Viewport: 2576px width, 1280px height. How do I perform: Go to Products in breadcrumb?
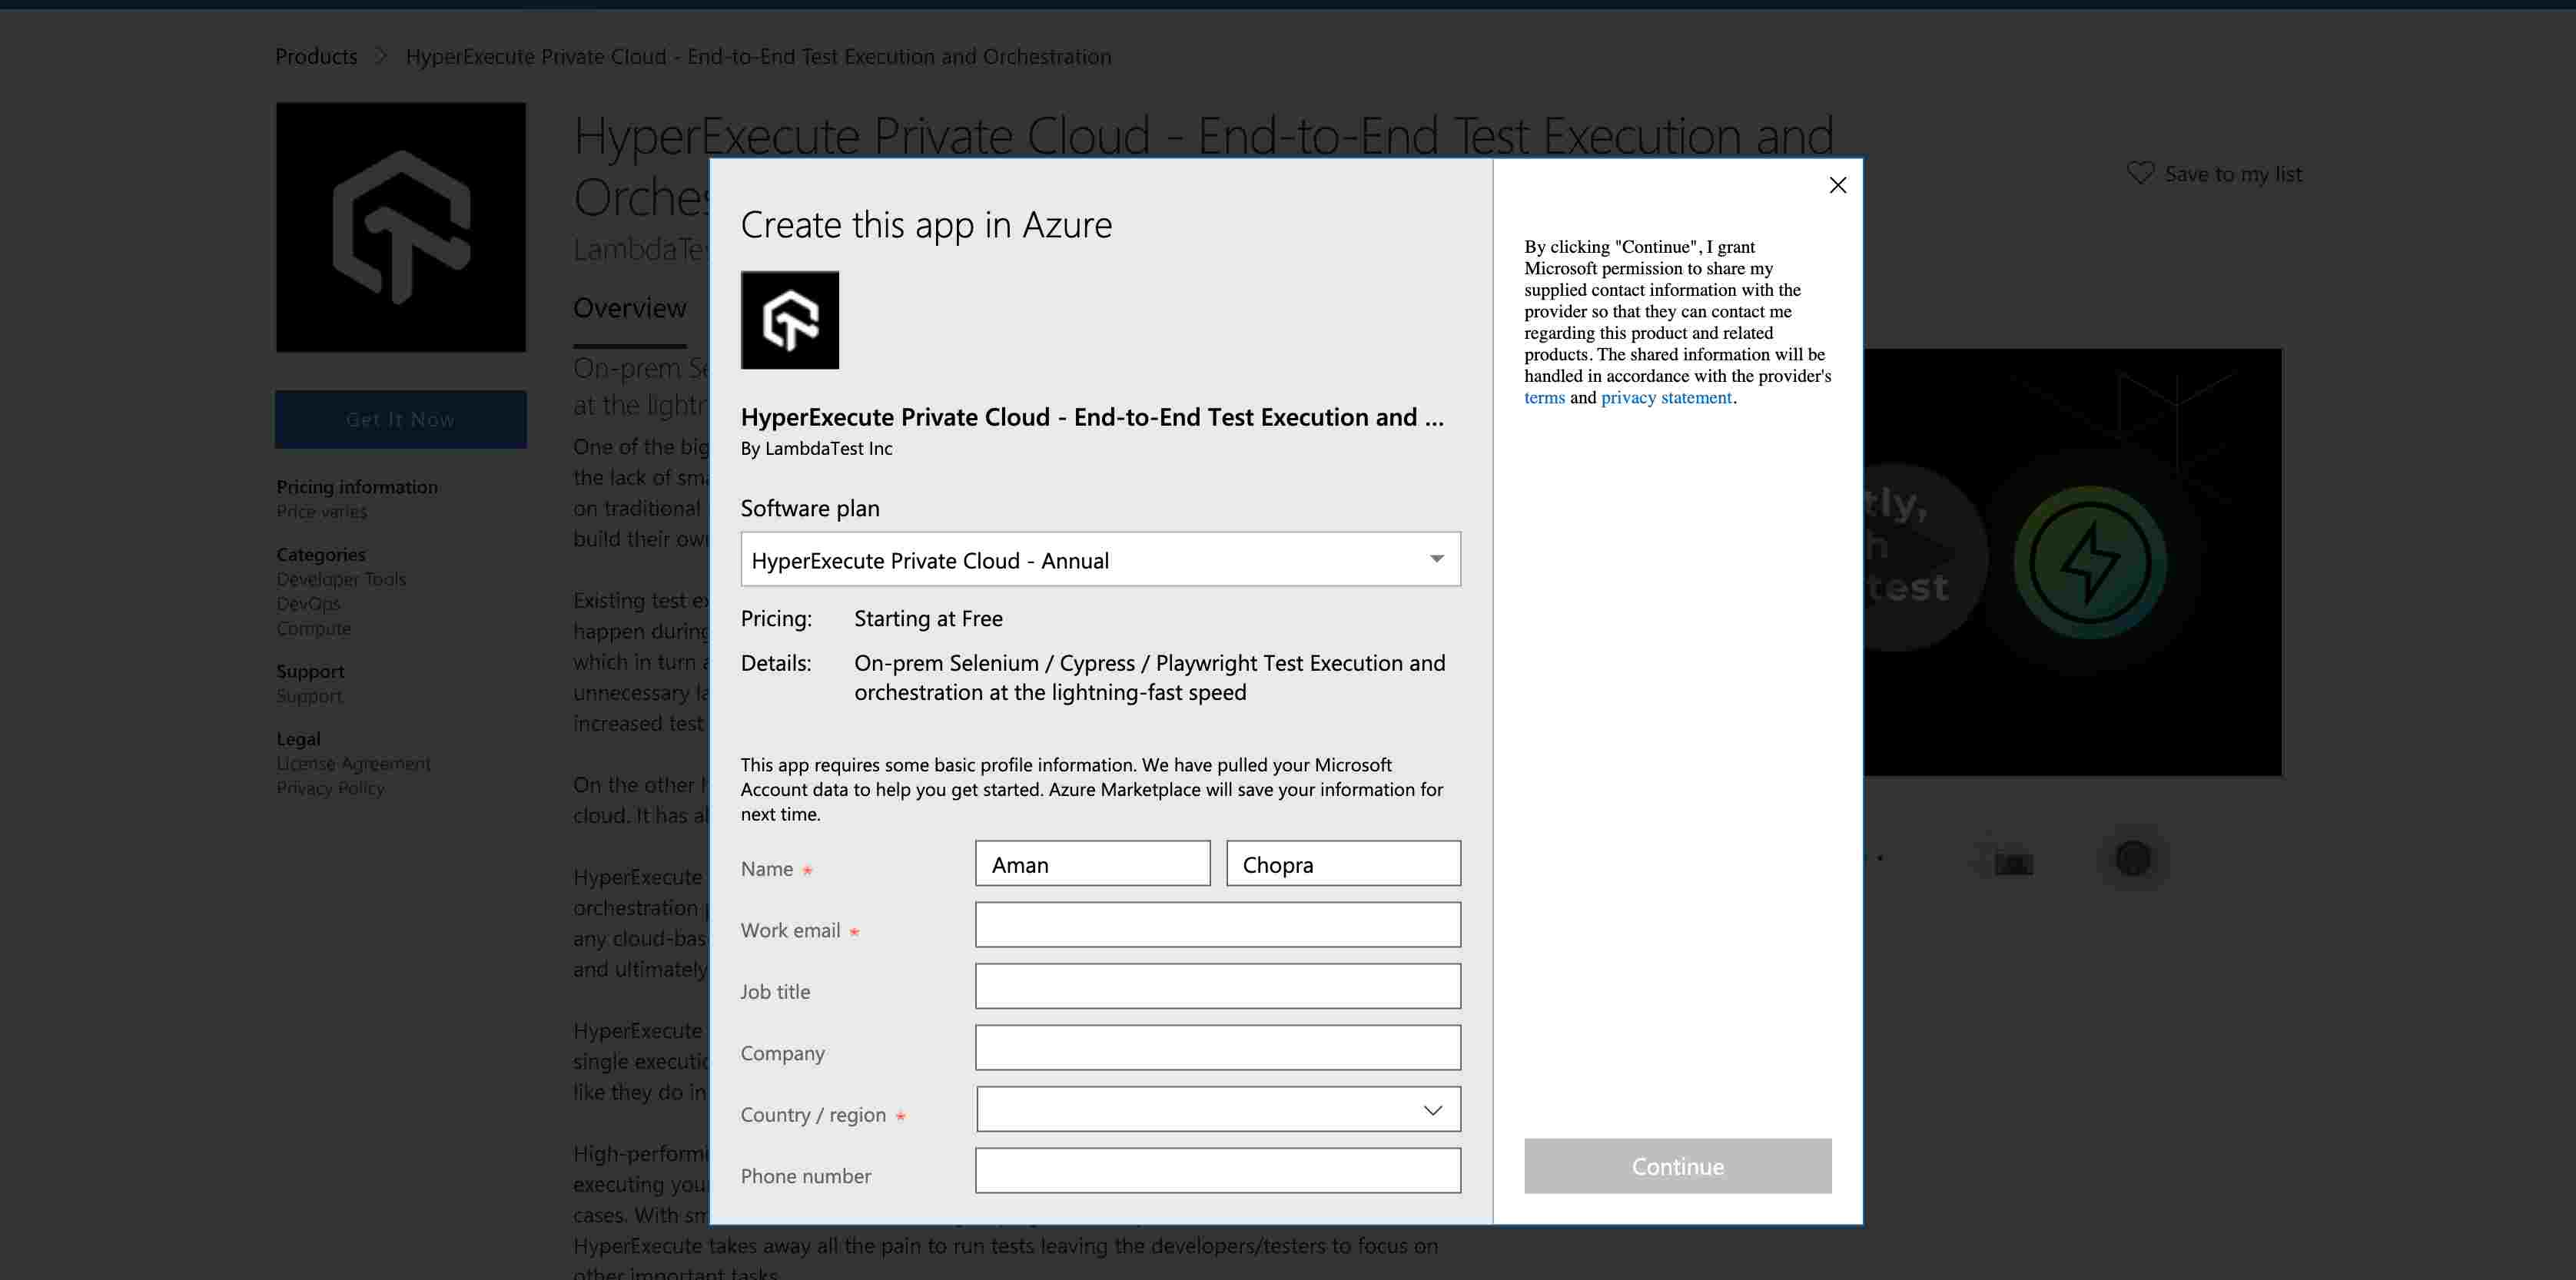tap(316, 56)
